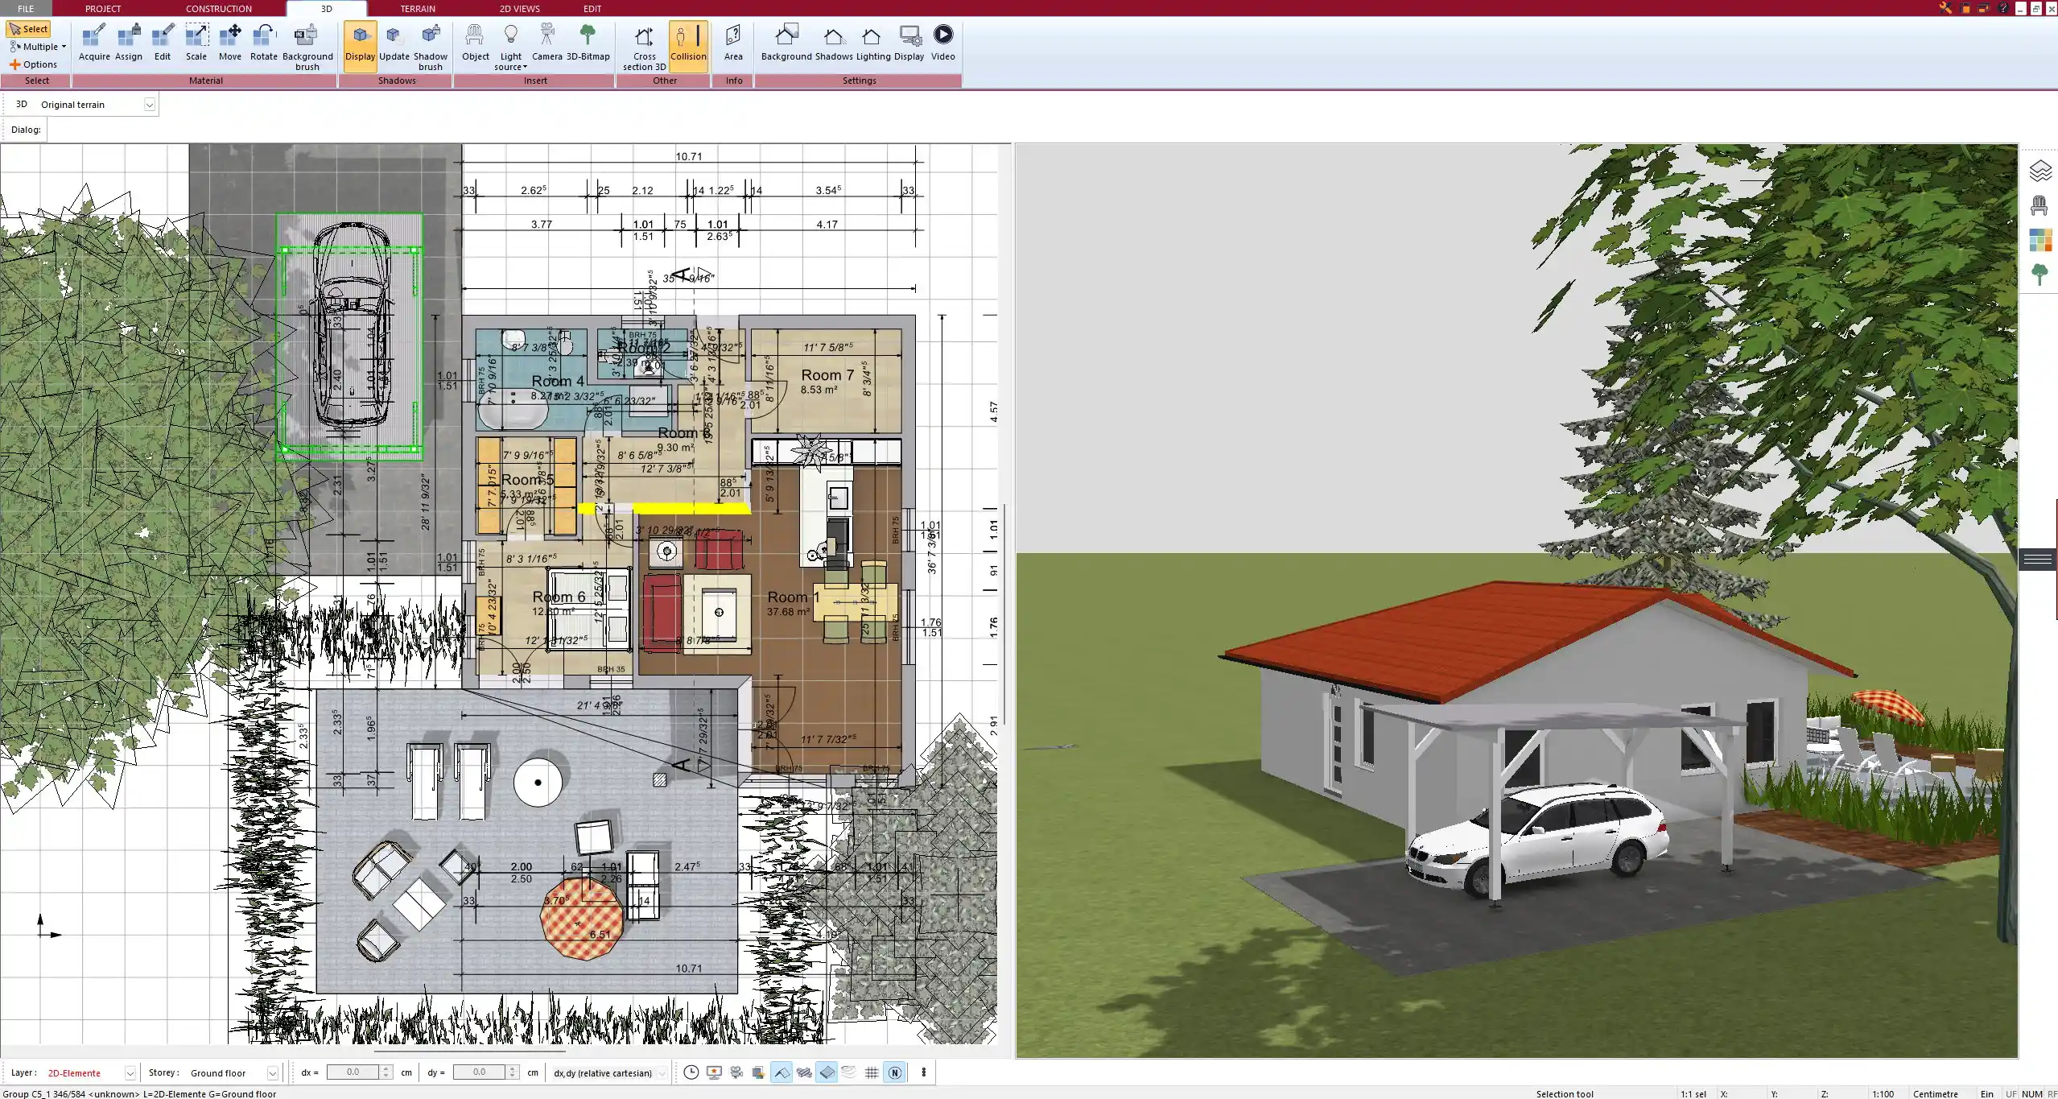This screenshot has width=2058, height=1099.
Task: Start a Video recording of the scene
Action: (942, 42)
